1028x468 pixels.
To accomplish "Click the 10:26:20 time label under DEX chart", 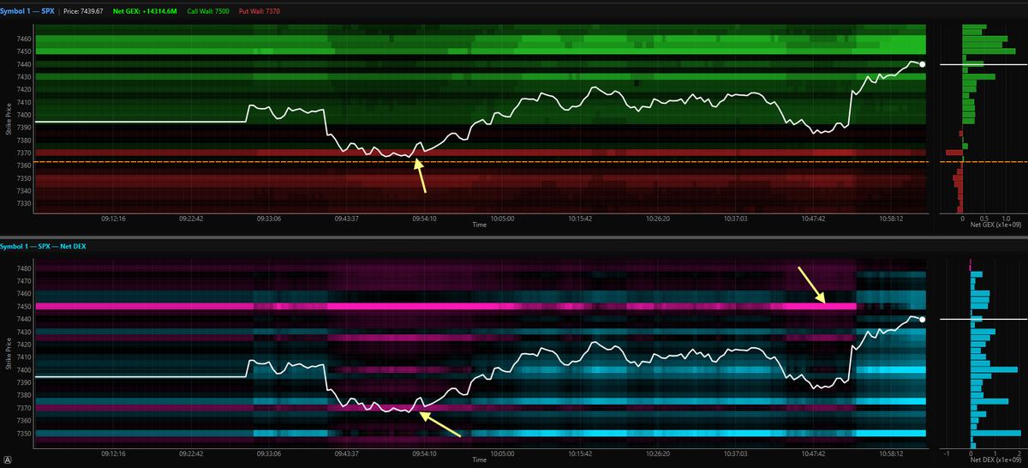I will [657, 453].
